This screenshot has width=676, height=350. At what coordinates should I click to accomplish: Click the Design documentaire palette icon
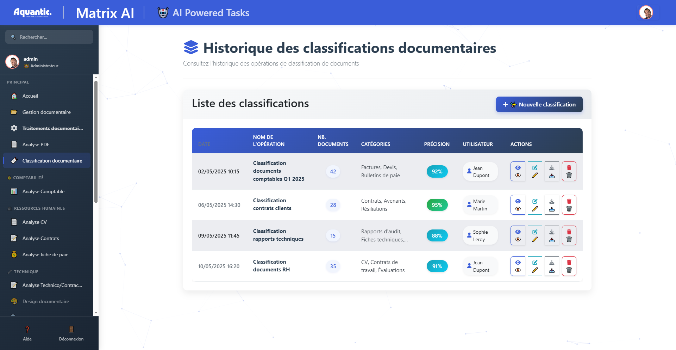coord(14,301)
